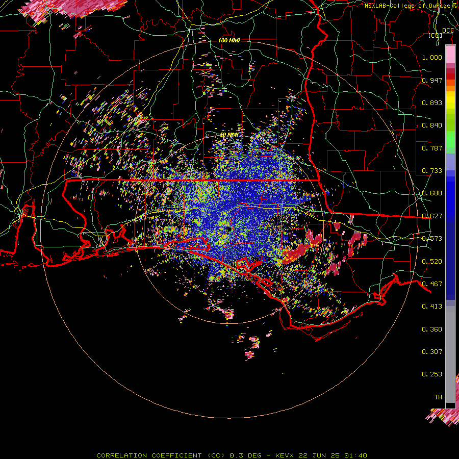Screen dimensions: 459x459
Task: Select the 0.893 scale value
Action: point(432,103)
